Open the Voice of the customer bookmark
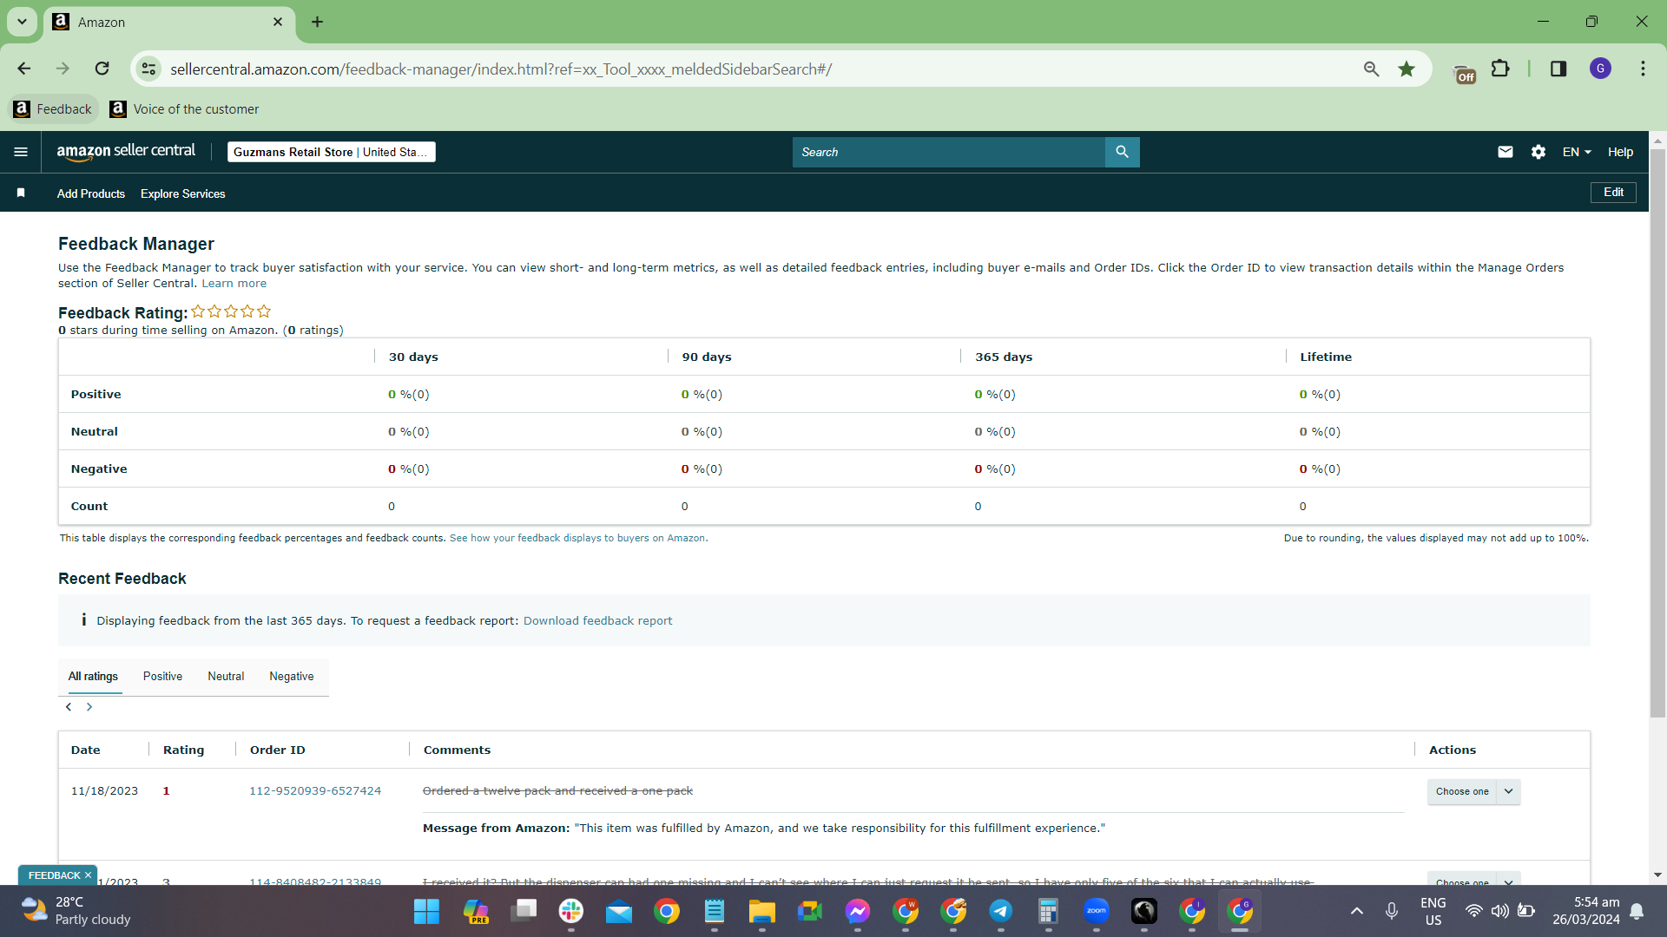The image size is (1667, 937). tap(184, 109)
